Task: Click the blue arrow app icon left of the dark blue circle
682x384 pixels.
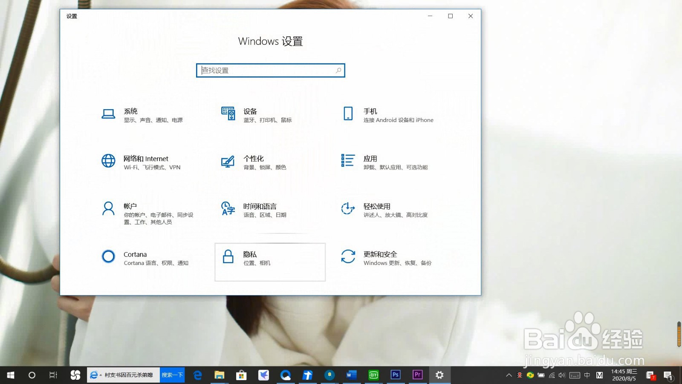Action: (x=307, y=375)
